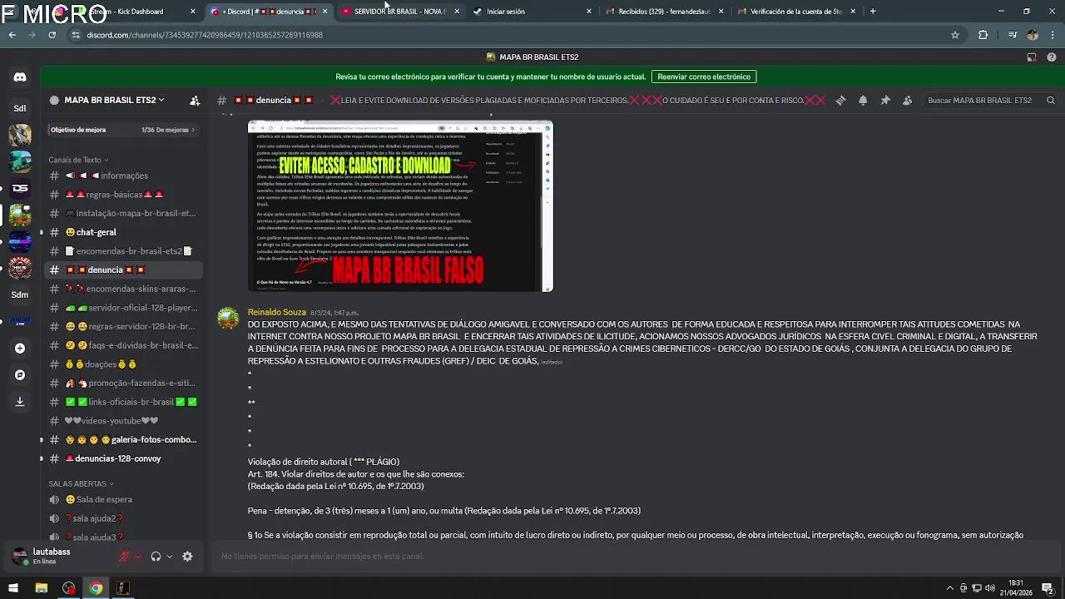Open Discord direct messages home icon
Screen dimensions: 1065x599
pos(20,77)
